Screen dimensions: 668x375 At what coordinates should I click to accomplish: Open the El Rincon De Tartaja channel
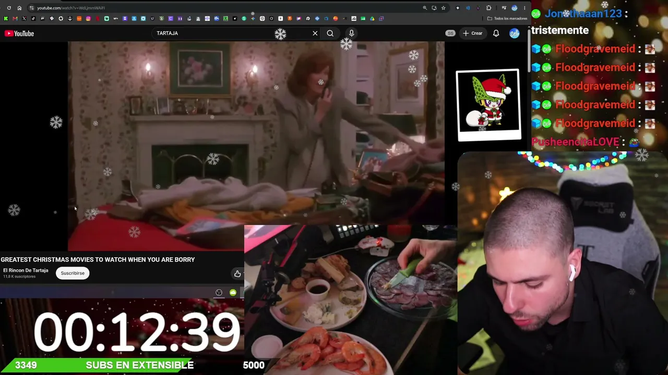26,270
